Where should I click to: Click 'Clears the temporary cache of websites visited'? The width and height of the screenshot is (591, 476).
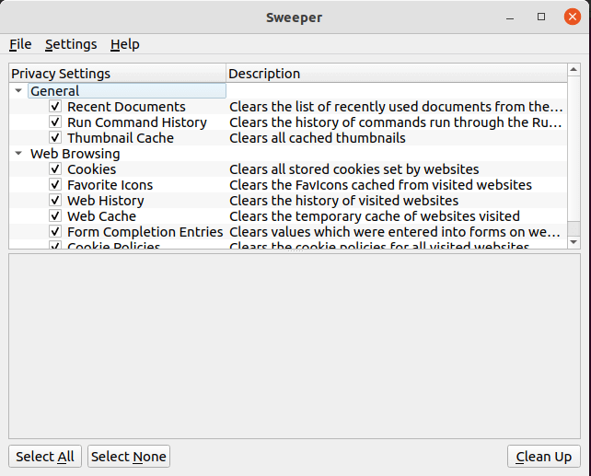[375, 216]
